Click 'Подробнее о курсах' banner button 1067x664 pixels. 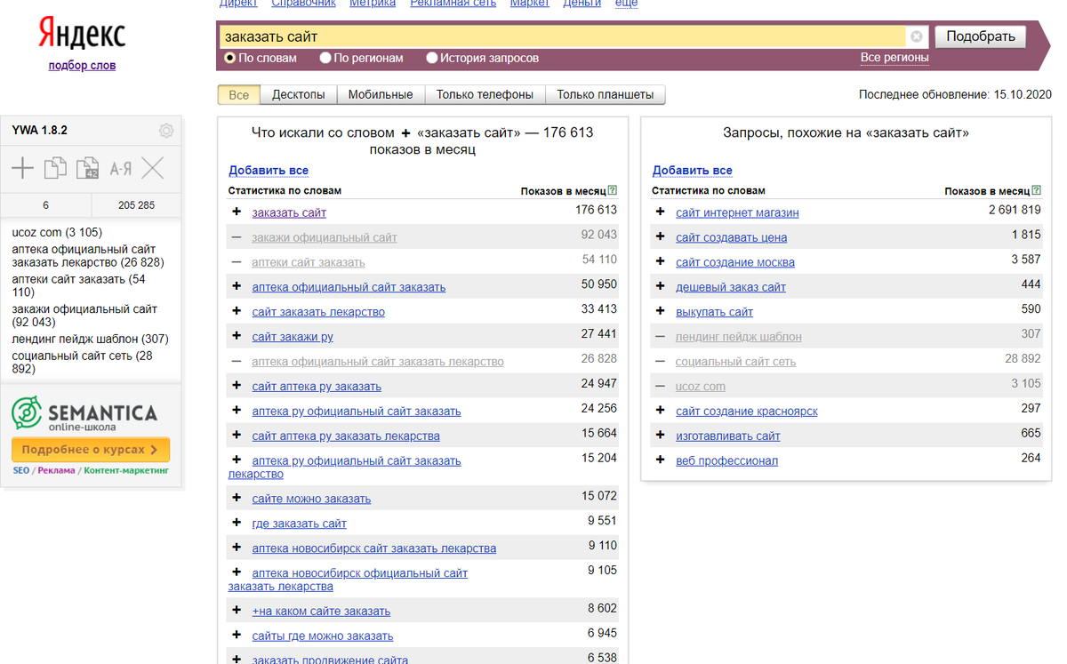[91, 450]
